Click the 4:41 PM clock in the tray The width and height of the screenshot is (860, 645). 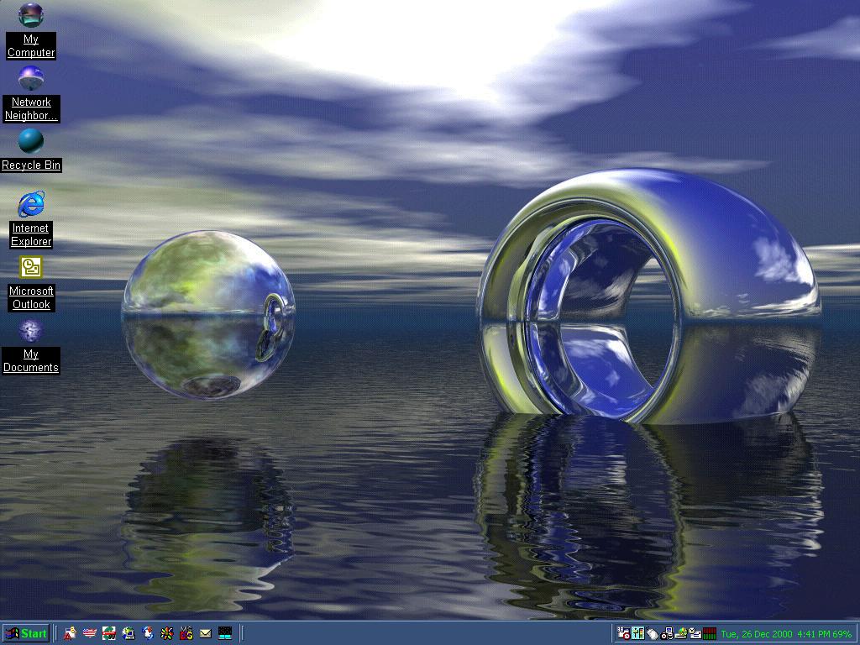(813, 634)
